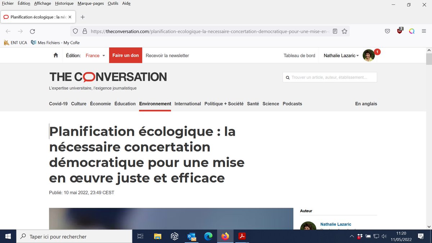
Task: Open Tableau de bord
Action: click(300, 55)
